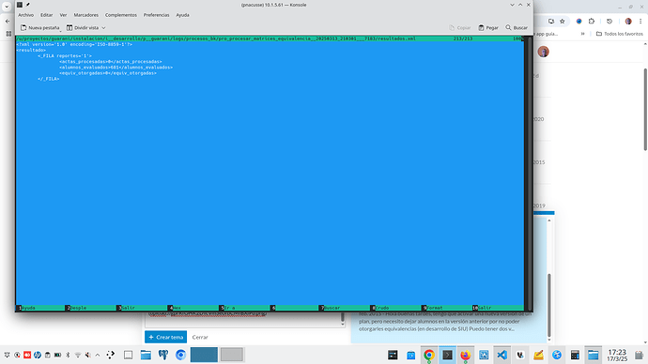This screenshot has width=648, height=364.
Task: Open the Preferencias menu
Action: (x=156, y=15)
